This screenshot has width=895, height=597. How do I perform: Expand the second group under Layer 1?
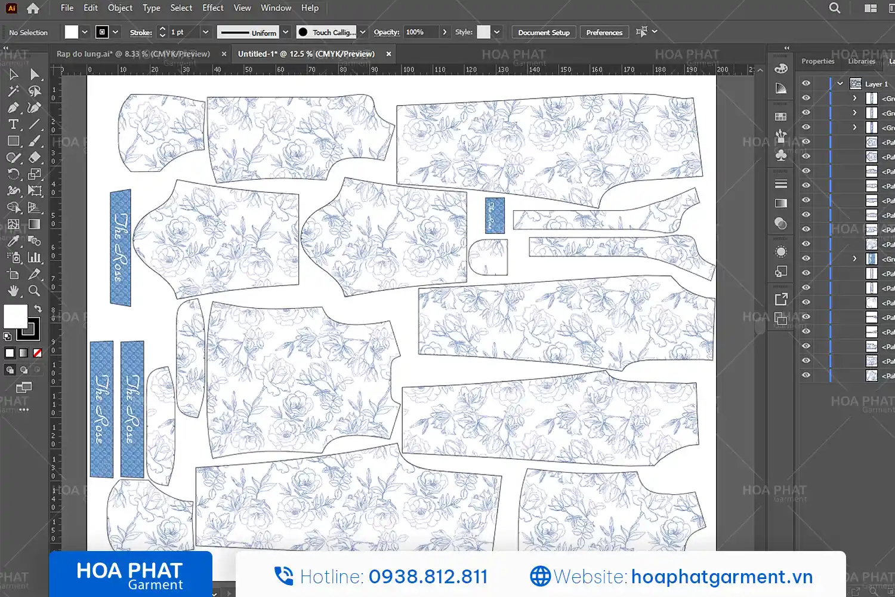854,112
